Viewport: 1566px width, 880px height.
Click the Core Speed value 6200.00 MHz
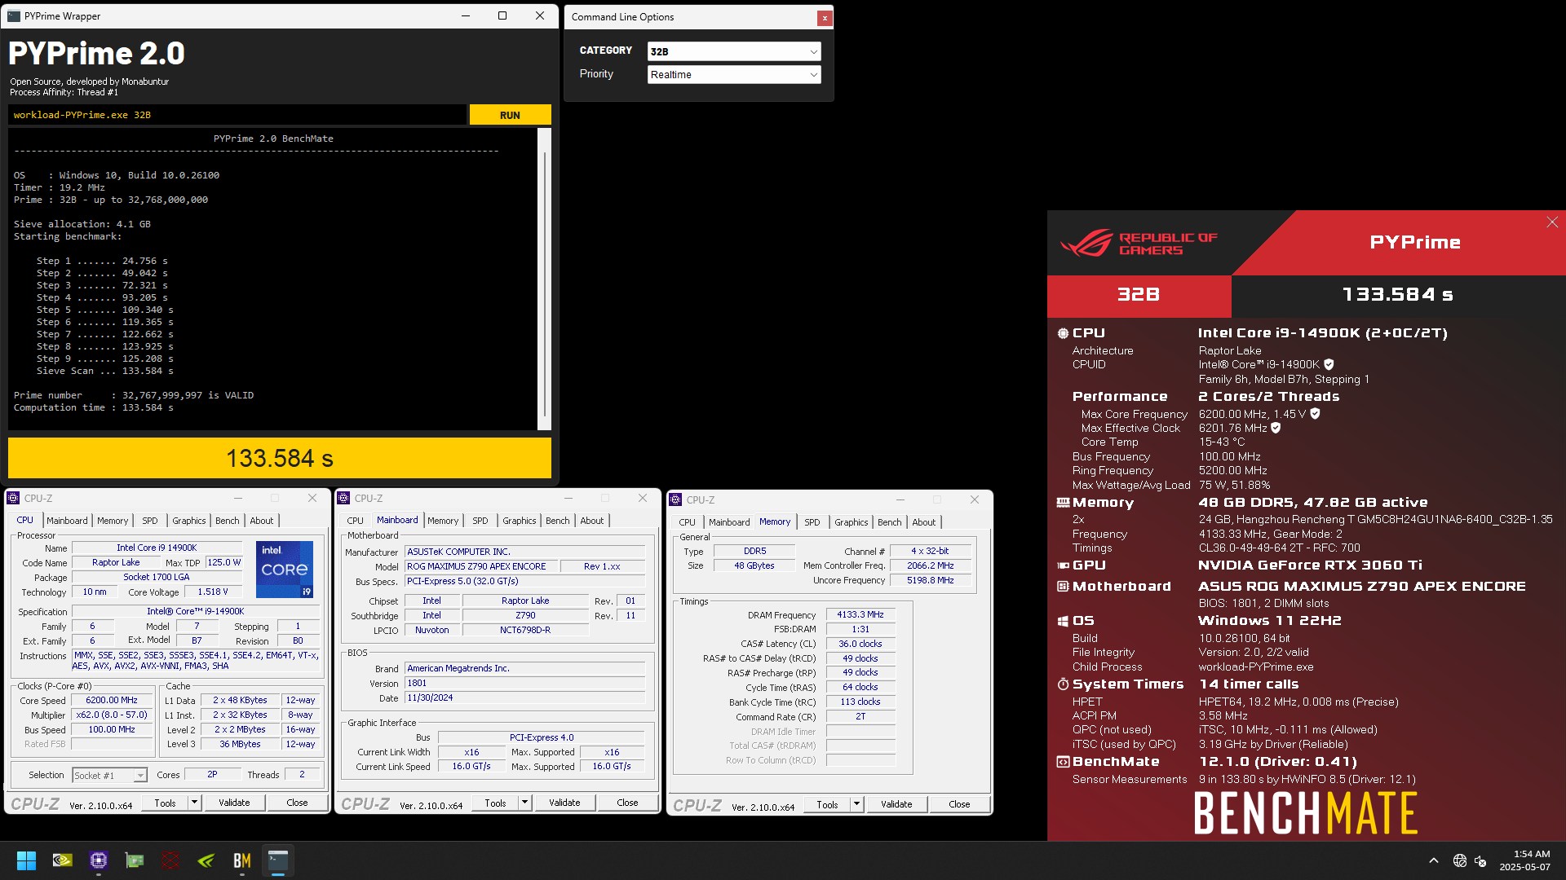[112, 700]
